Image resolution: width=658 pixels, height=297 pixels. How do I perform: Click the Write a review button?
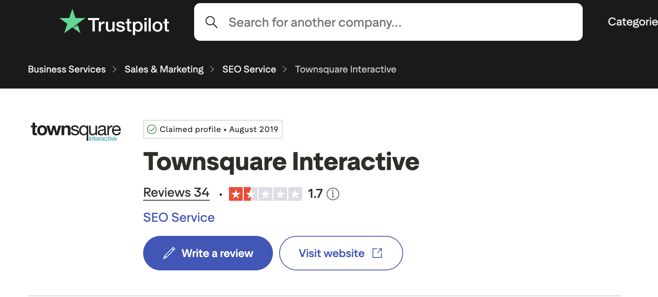click(x=208, y=253)
